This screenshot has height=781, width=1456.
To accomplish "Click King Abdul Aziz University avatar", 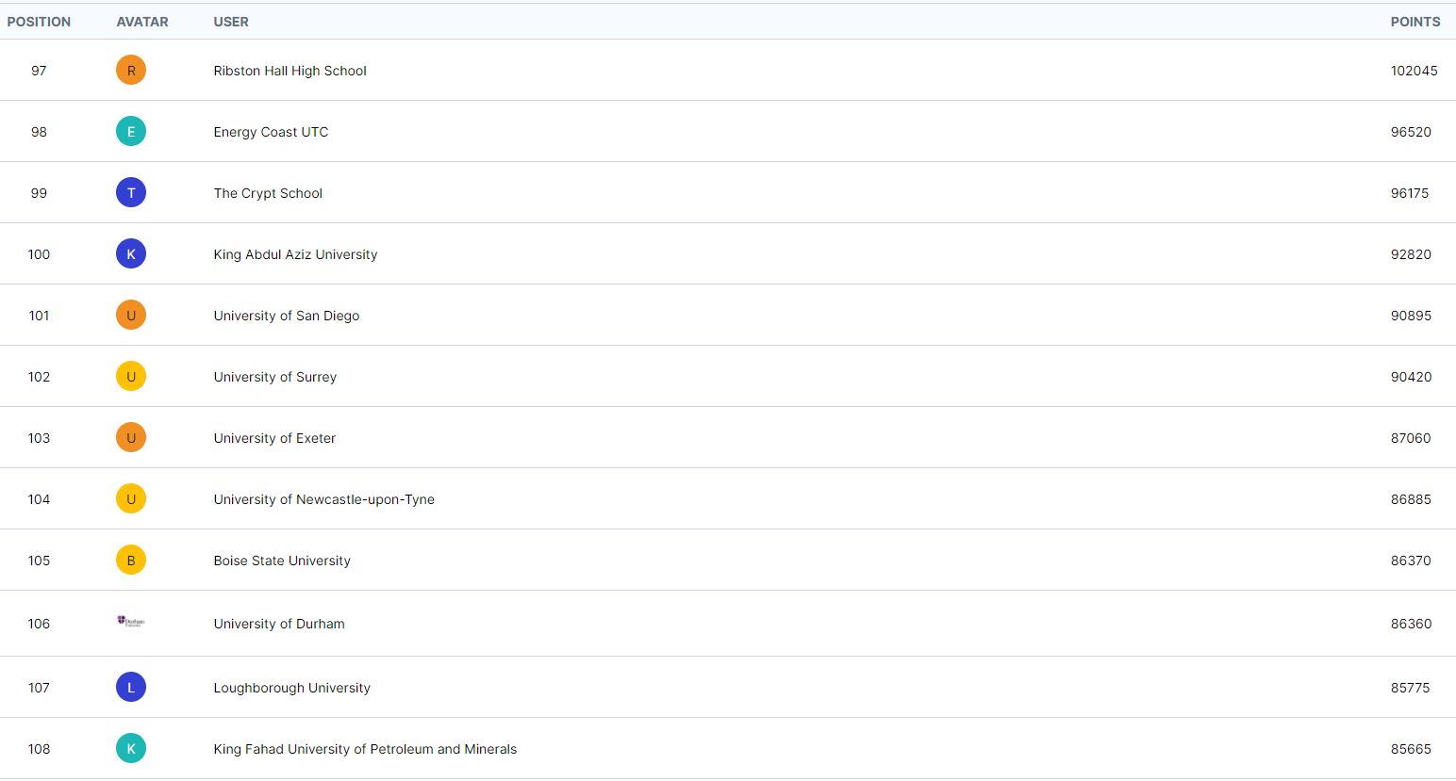I will click(131, 253).
